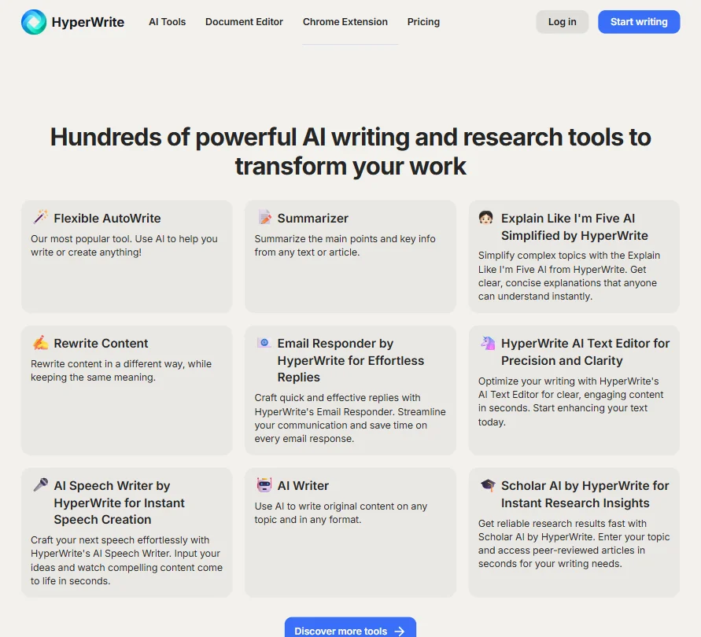The height and width of the screenshot is (637, 701).
Task: Open the Document Editor nav item
Action: (x=244, y=22)
